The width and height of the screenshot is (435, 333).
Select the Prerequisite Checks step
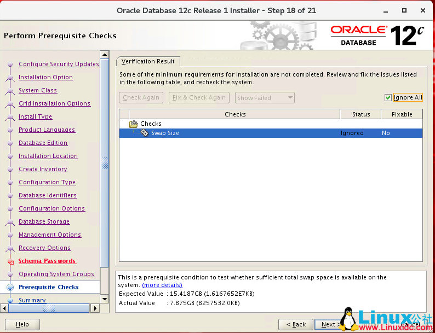point(49,287)
